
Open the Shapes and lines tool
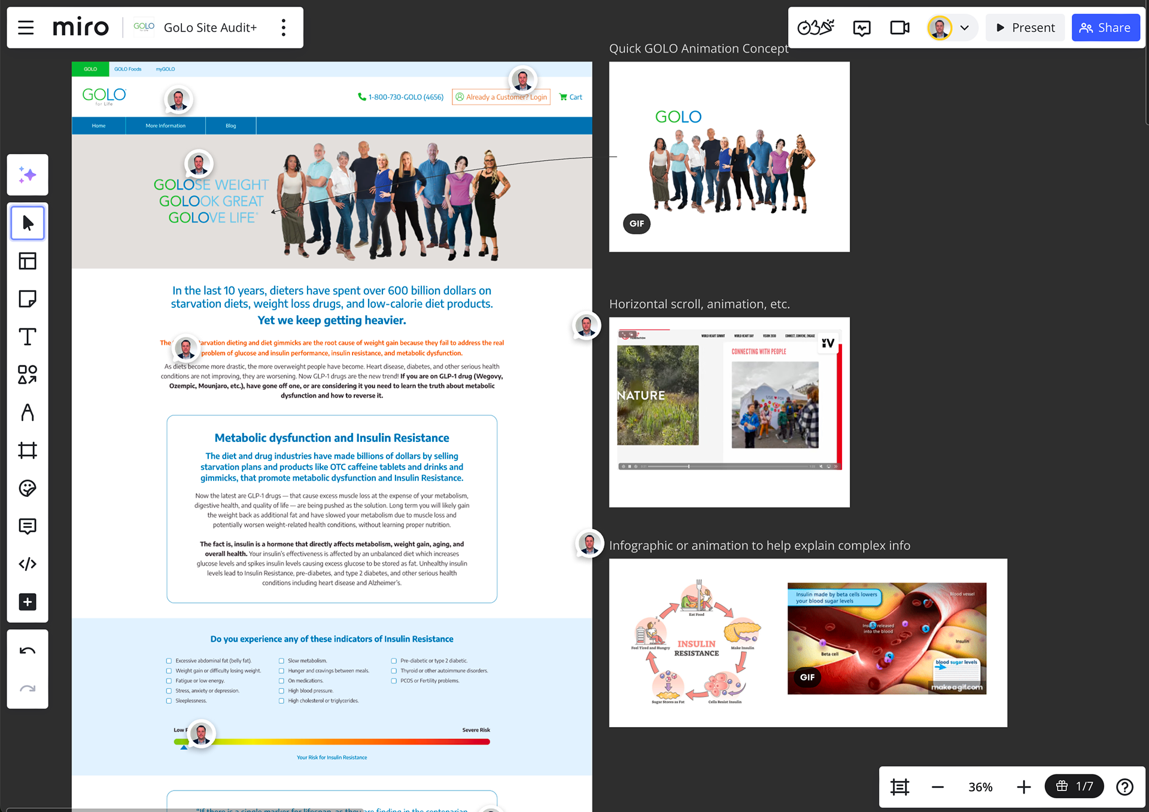click(x=28, y=375)
